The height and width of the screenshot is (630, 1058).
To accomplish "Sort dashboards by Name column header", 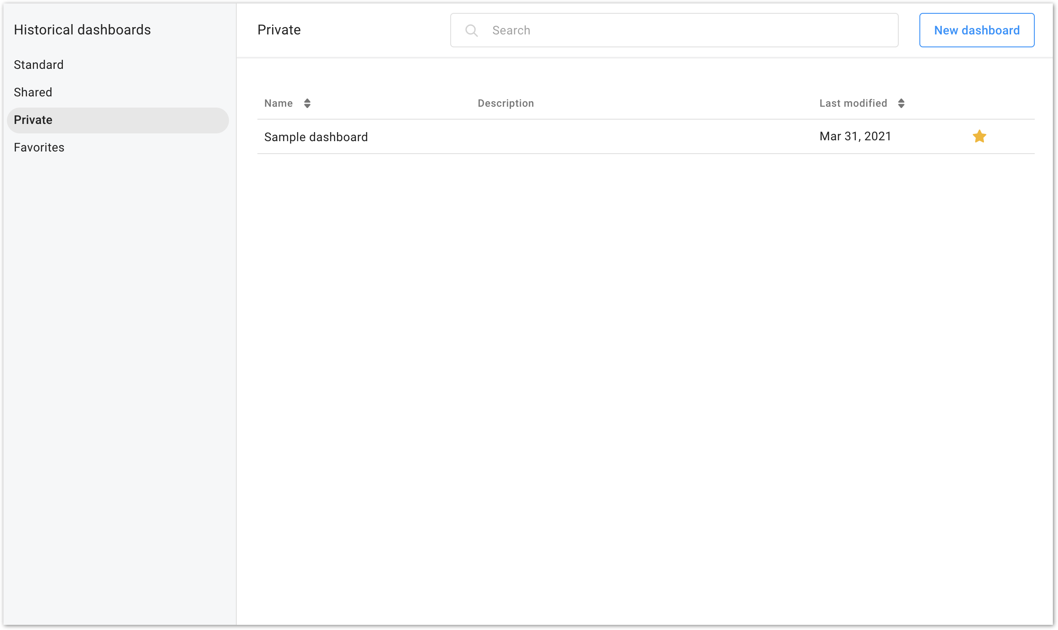I will 278,103.
